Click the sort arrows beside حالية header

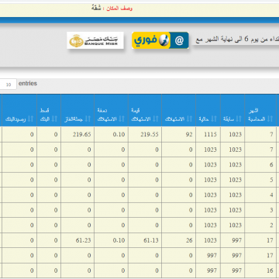[x=214, y=119]
